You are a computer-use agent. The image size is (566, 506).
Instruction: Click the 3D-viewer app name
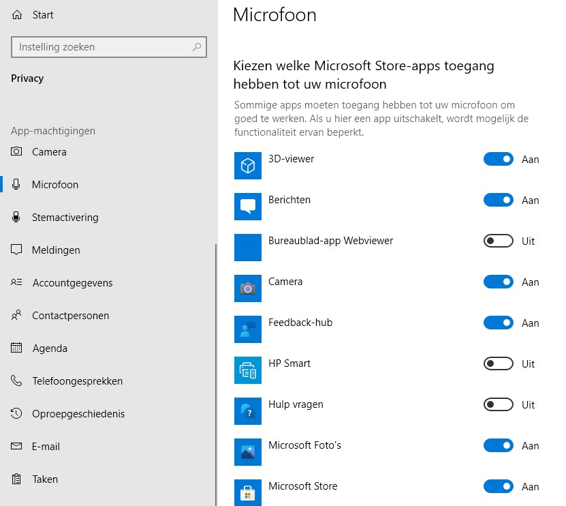pyautogui.click(x=291, y=159)
